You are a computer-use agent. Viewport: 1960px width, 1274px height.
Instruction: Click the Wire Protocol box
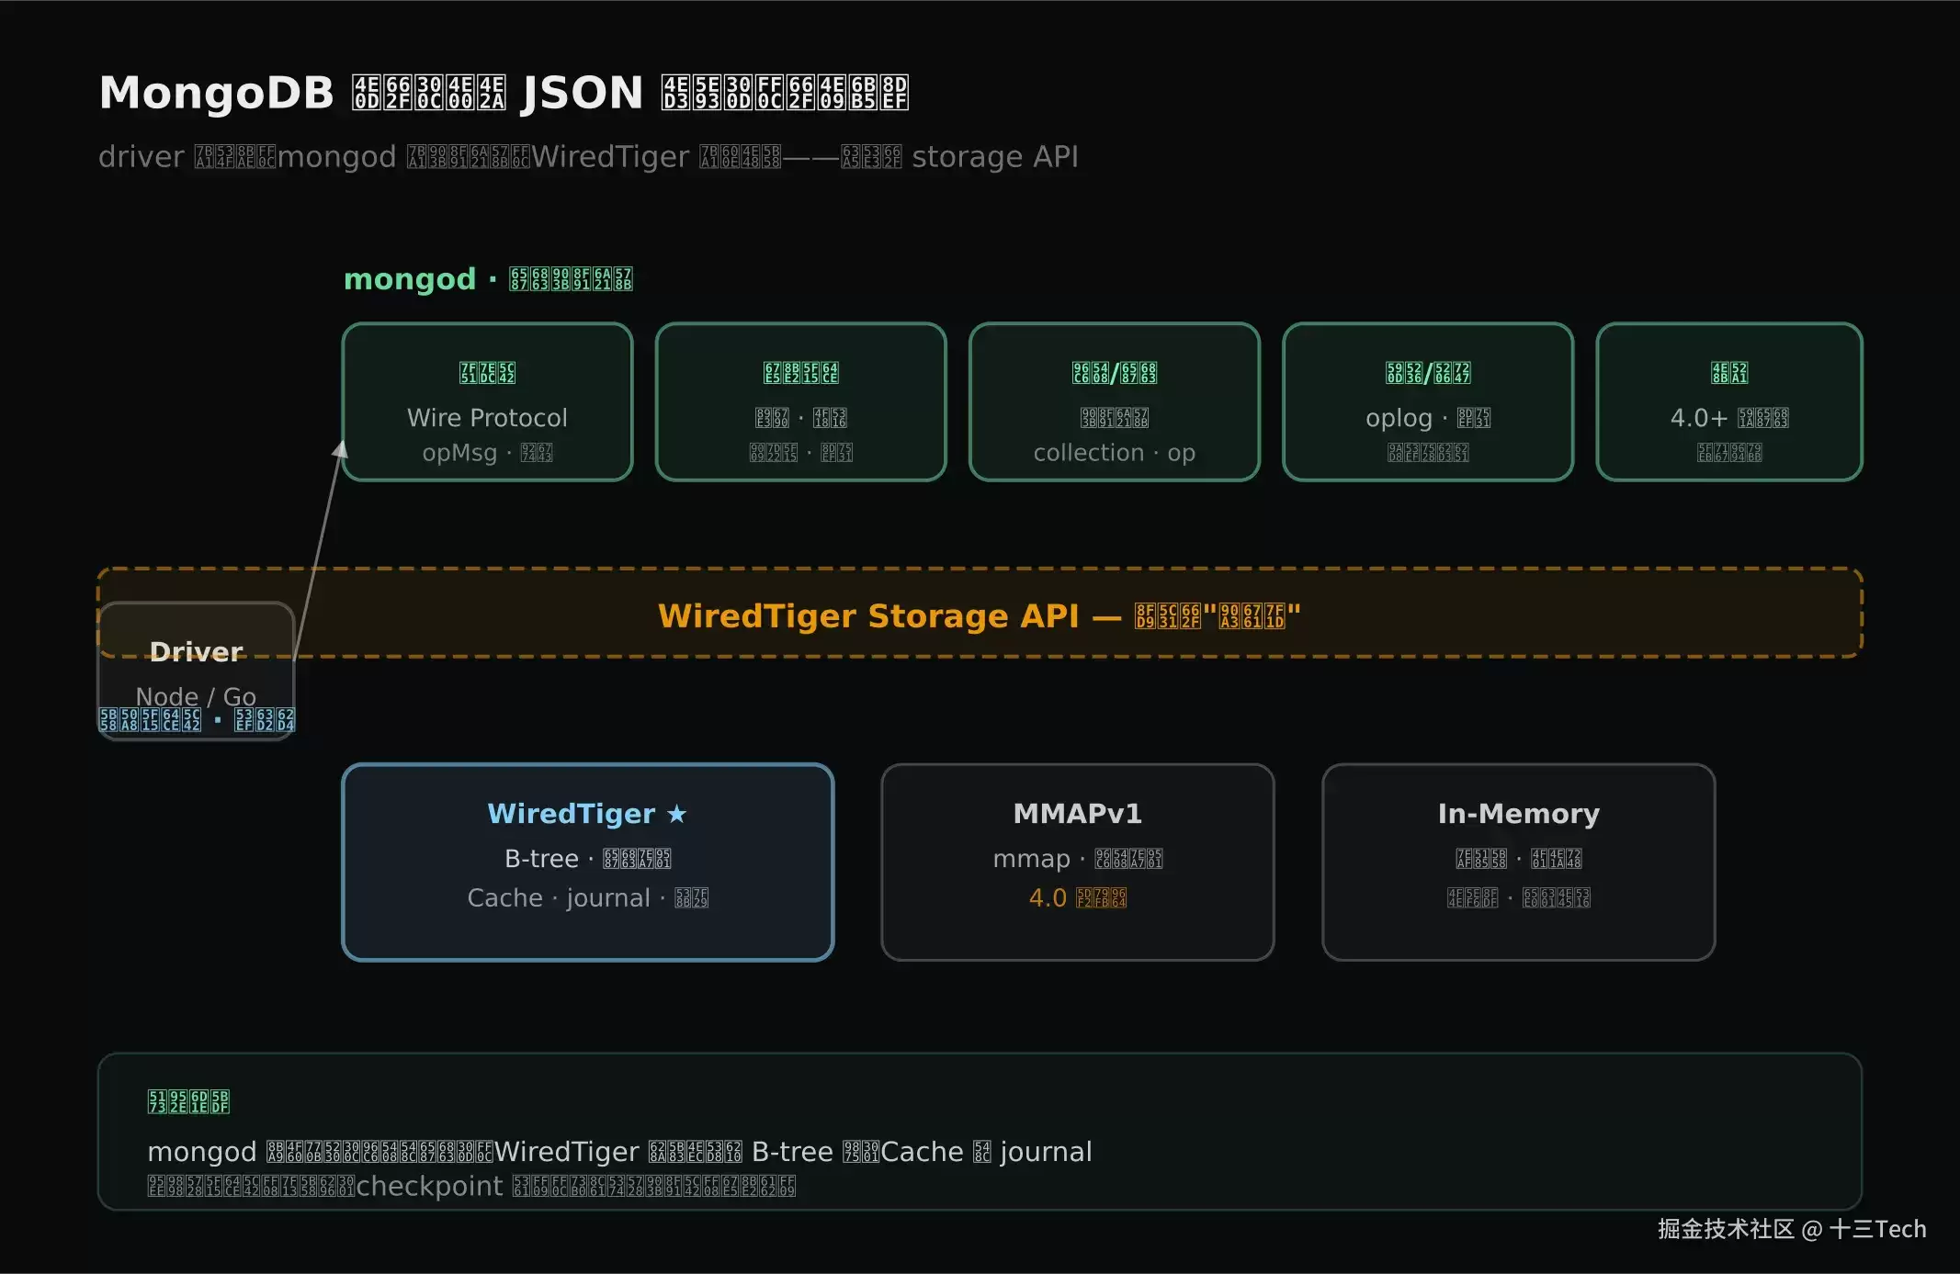tap(487, 401)
